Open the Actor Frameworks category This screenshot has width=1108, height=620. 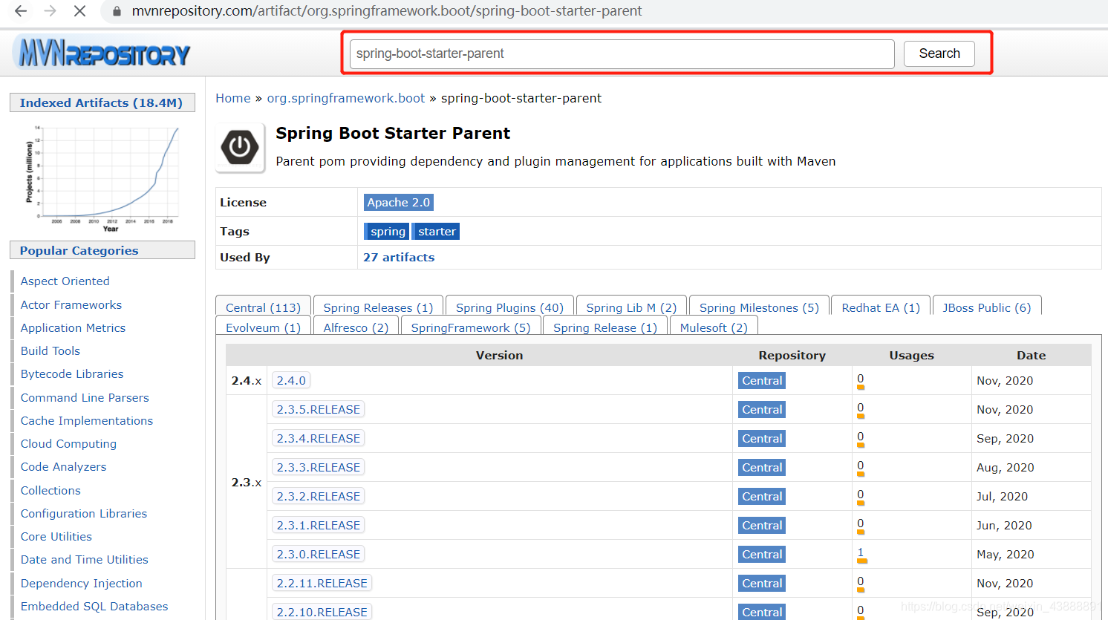(71, 304)
